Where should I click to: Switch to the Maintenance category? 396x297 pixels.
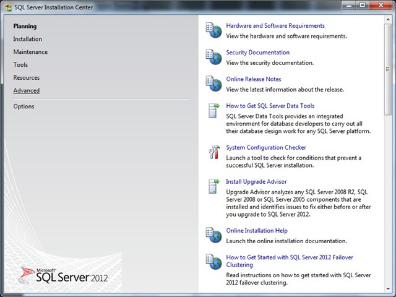(x=30, y=52)
